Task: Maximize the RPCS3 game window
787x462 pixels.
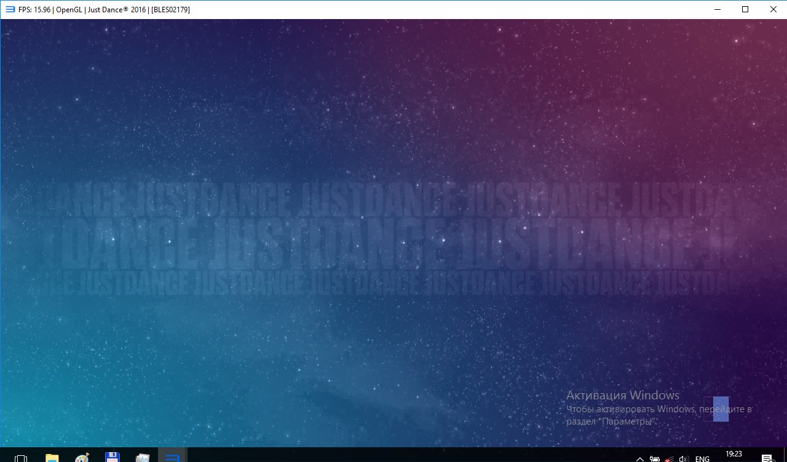Action: (x=745, y=9)
